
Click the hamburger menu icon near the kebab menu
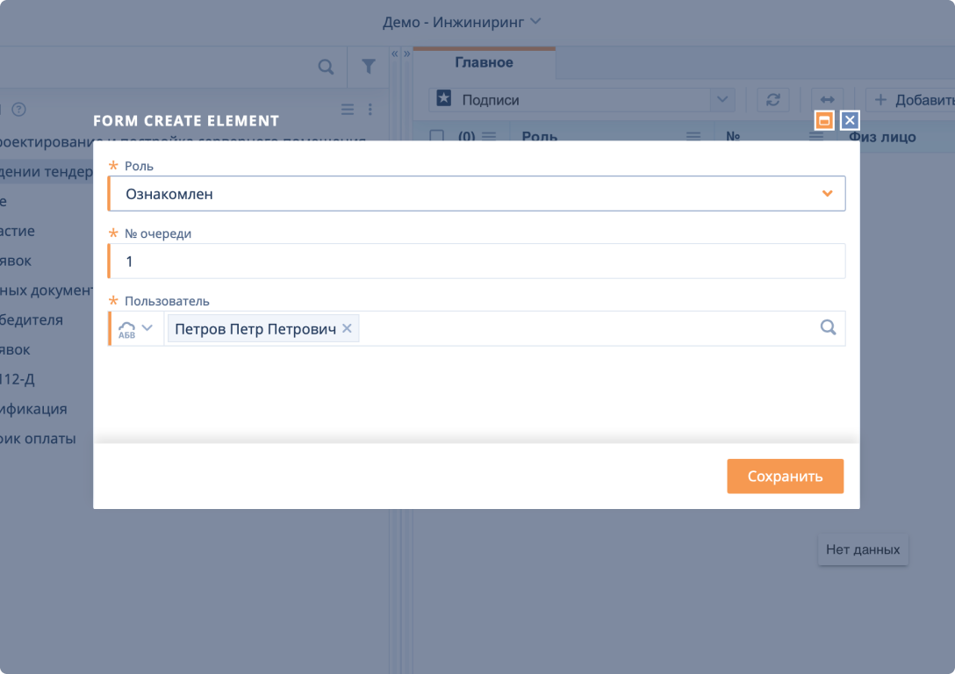tap(348, 109)
